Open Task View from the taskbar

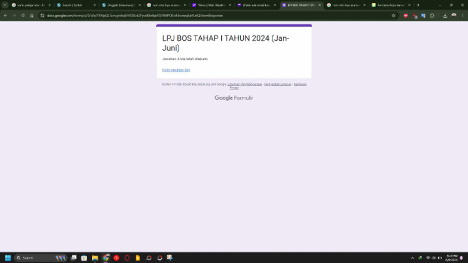73,258
